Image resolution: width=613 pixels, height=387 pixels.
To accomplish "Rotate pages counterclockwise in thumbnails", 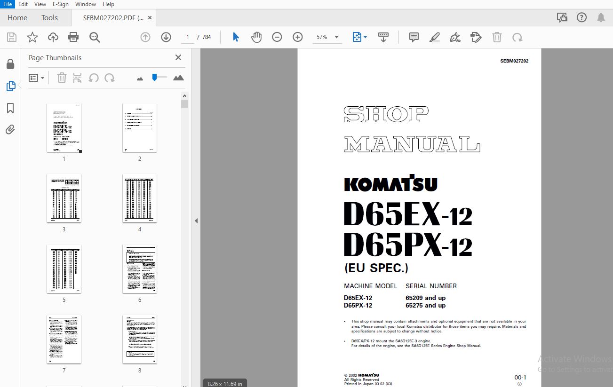I will [94, 78].
